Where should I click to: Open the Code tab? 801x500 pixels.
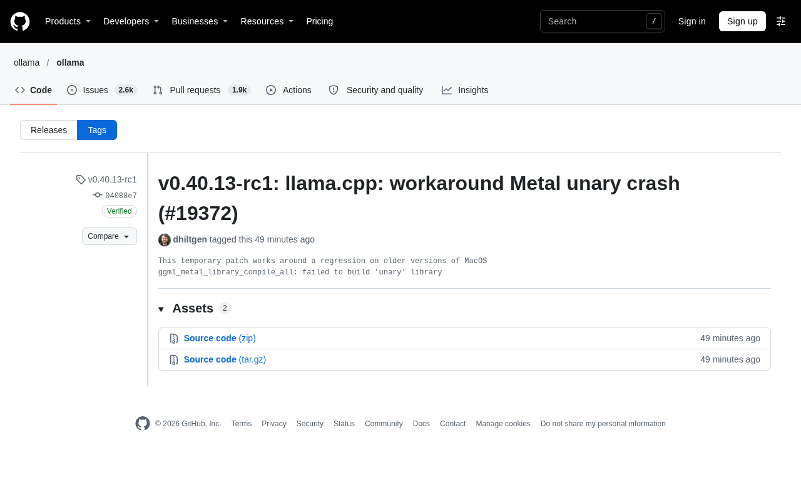pyautogui.click(x=34, y=90)
